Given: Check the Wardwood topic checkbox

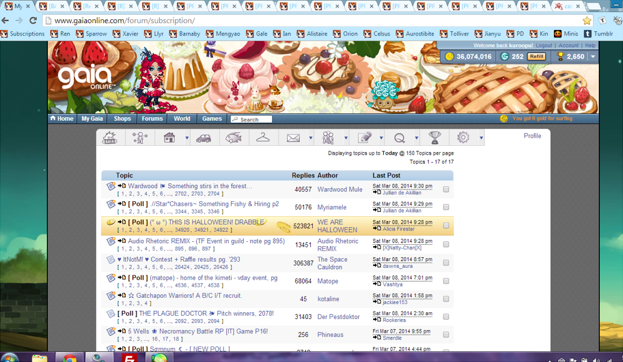Looking at the screenshot, I should (x=446, y=189).
